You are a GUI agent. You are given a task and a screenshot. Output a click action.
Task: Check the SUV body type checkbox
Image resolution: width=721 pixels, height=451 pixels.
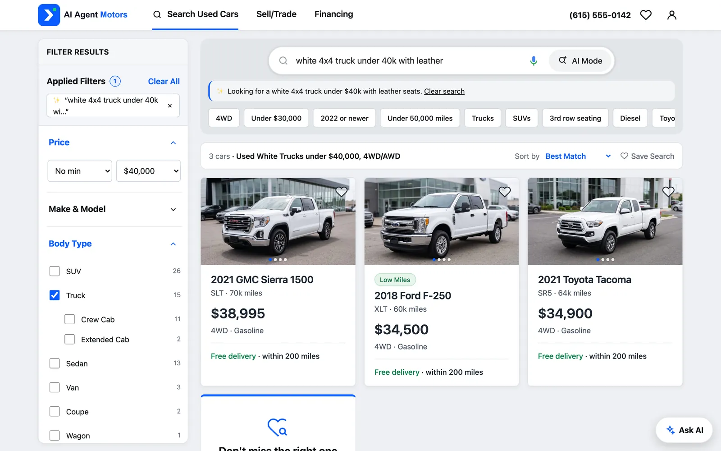pyautogui.click(x=55, y=271)
